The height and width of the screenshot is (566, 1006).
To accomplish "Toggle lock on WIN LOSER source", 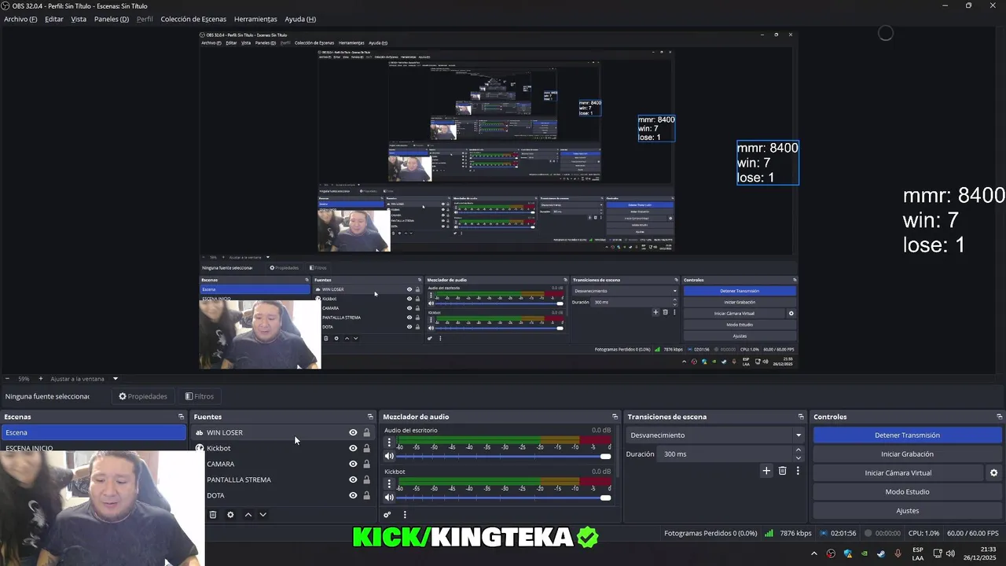I will [366, 432].
